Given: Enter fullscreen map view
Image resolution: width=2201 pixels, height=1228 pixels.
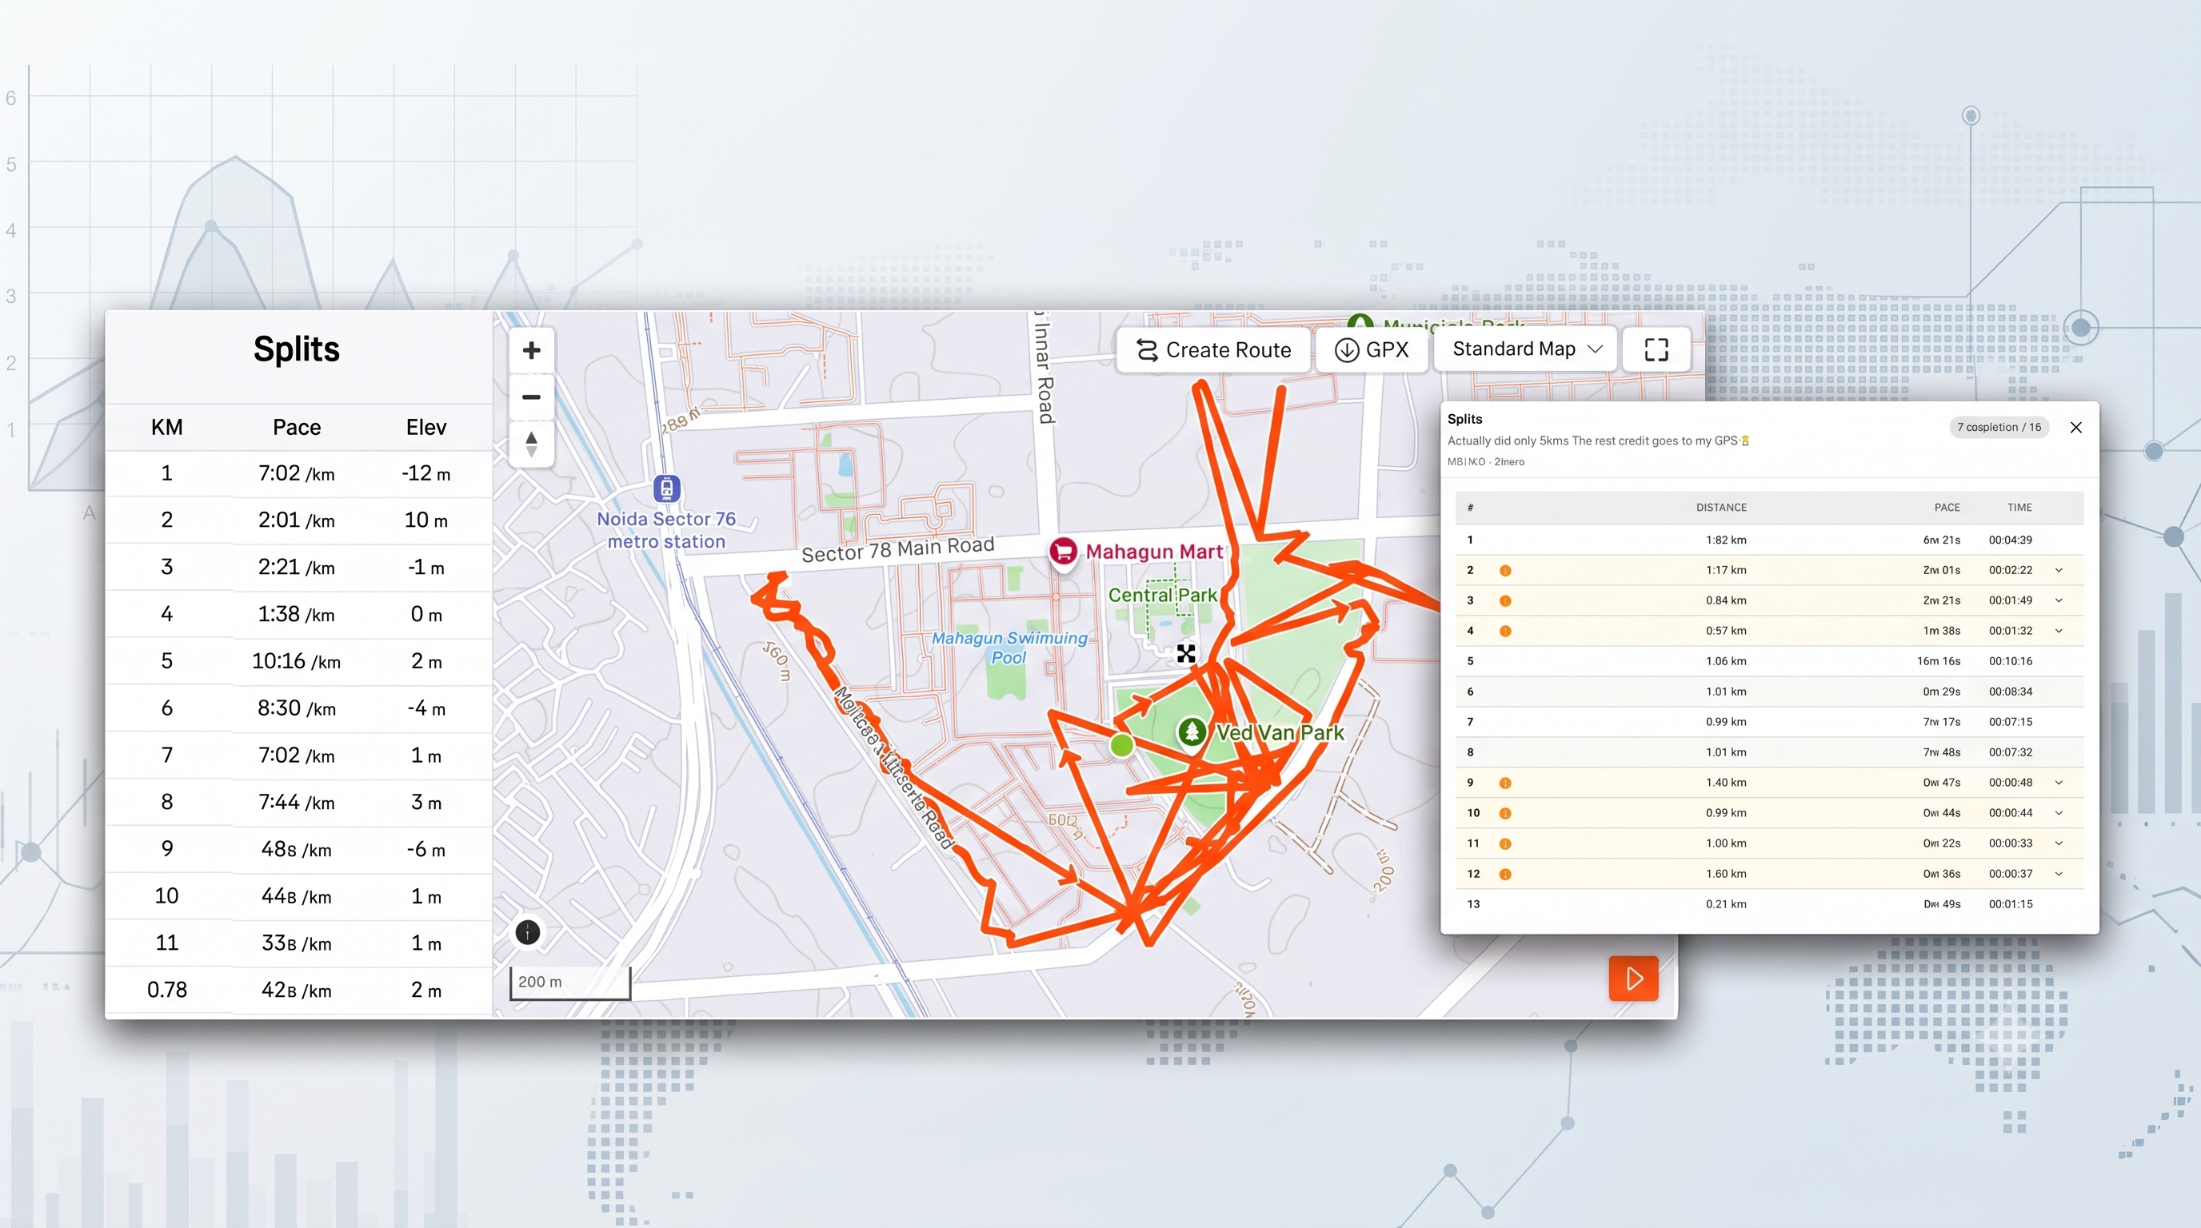Looking at the screenshot, I should (1656, 349).
